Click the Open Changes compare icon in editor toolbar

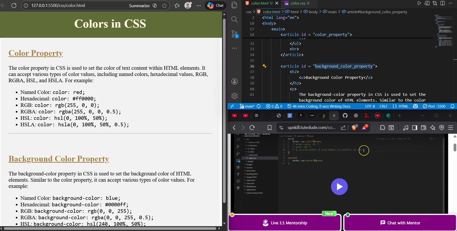pos(435,3)
